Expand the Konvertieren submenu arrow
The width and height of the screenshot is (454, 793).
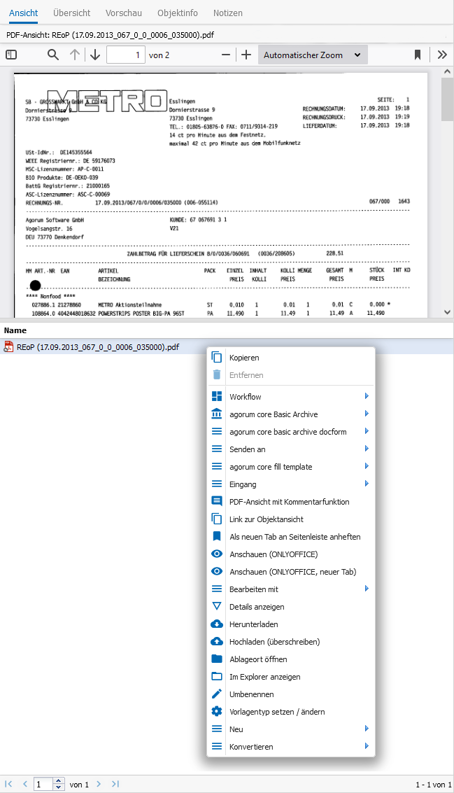pyautogui.click(x=367, y=746)
